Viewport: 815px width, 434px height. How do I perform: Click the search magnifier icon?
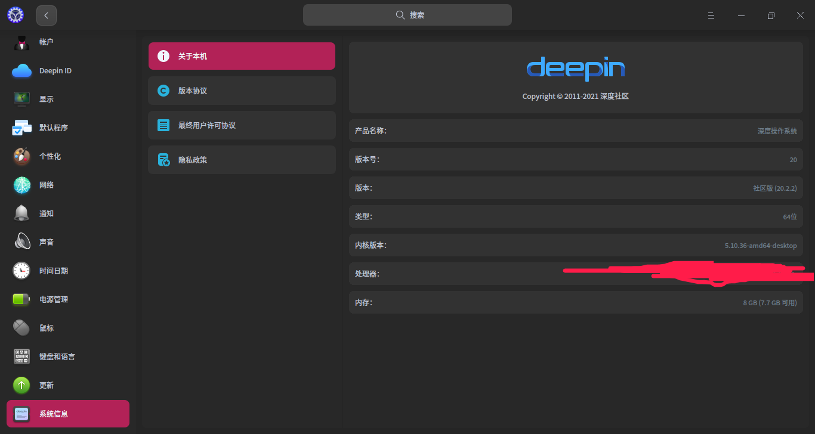(400, 15)
